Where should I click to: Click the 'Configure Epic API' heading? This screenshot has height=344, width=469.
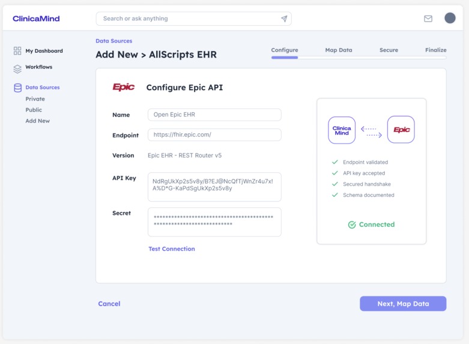[184, 88]
